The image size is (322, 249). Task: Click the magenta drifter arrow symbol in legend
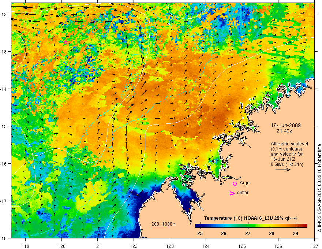click(232, 193)
